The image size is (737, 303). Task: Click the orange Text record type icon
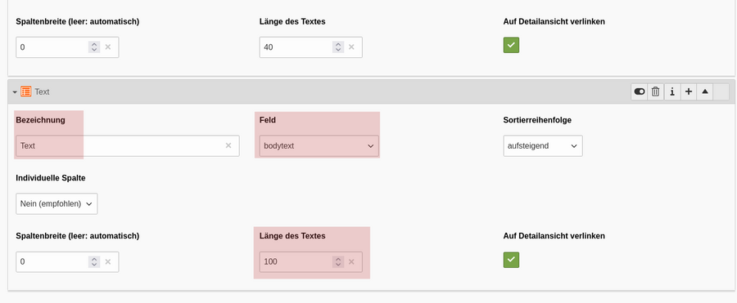[26, 91]
